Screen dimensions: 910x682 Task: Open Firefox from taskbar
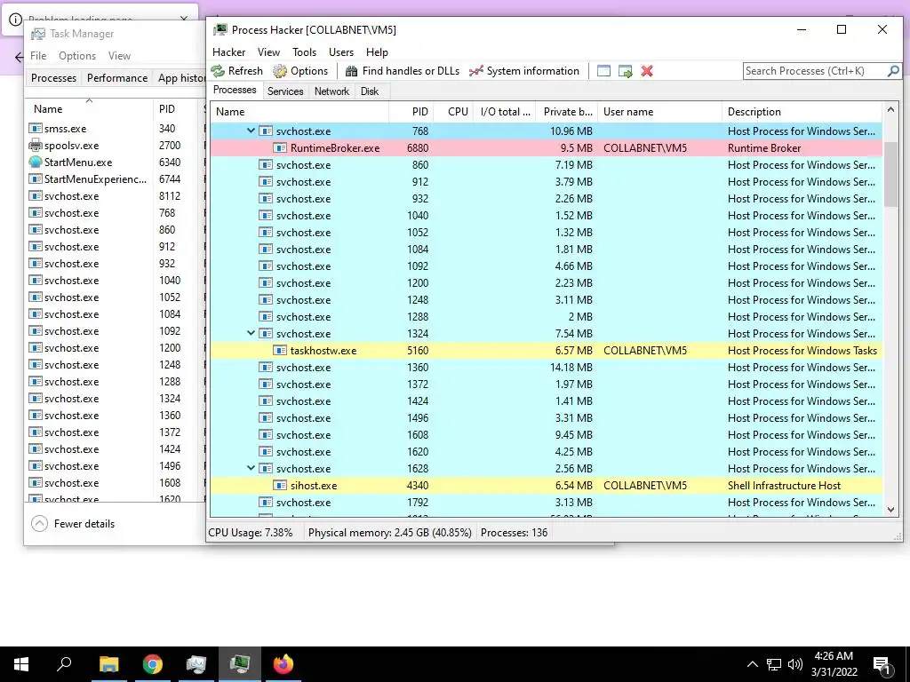283,664
